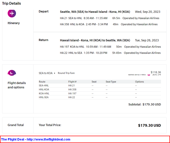
Task: Select the HNL-KOA table row
Action: (100, 89)
